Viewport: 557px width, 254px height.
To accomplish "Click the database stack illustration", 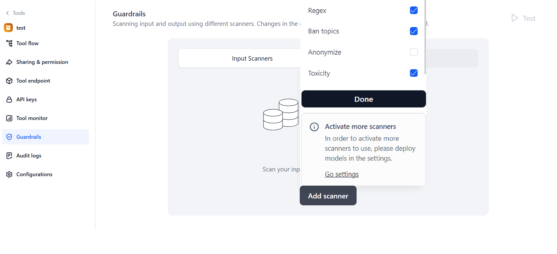I will tap(281, 114).
